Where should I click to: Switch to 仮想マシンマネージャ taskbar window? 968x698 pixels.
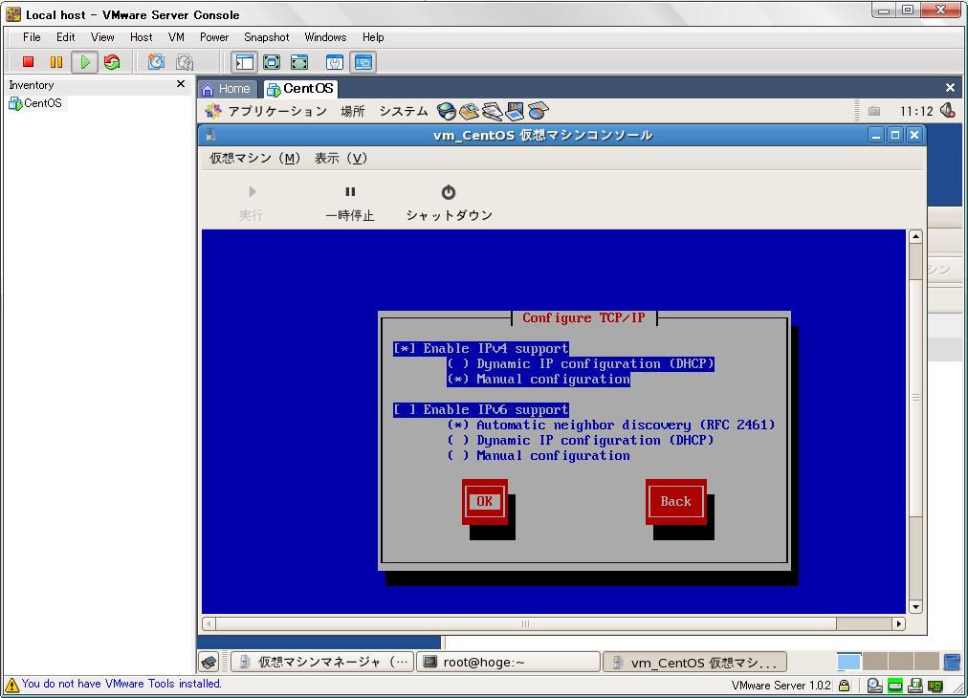(x=323, y=663)
